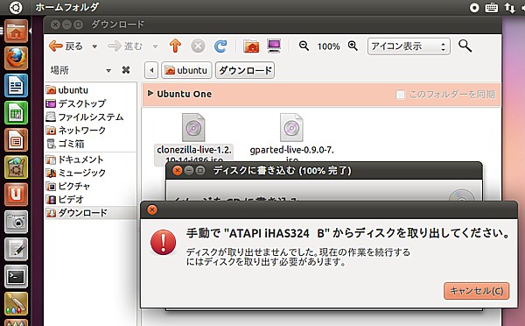This screenshot has width=525, height=326.
Task: Open the アイコン表示 view mode dropdown
Action: (409, 46)
